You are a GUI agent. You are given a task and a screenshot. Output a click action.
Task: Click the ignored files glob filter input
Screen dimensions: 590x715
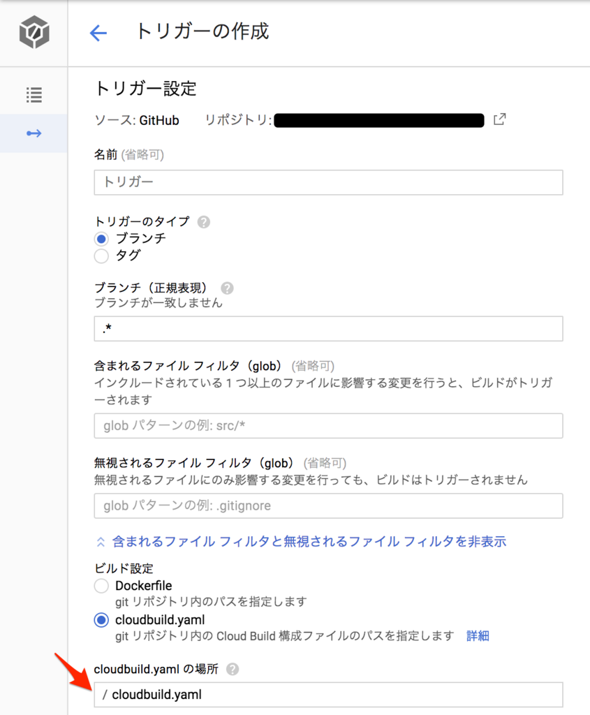tap(328, 506)
